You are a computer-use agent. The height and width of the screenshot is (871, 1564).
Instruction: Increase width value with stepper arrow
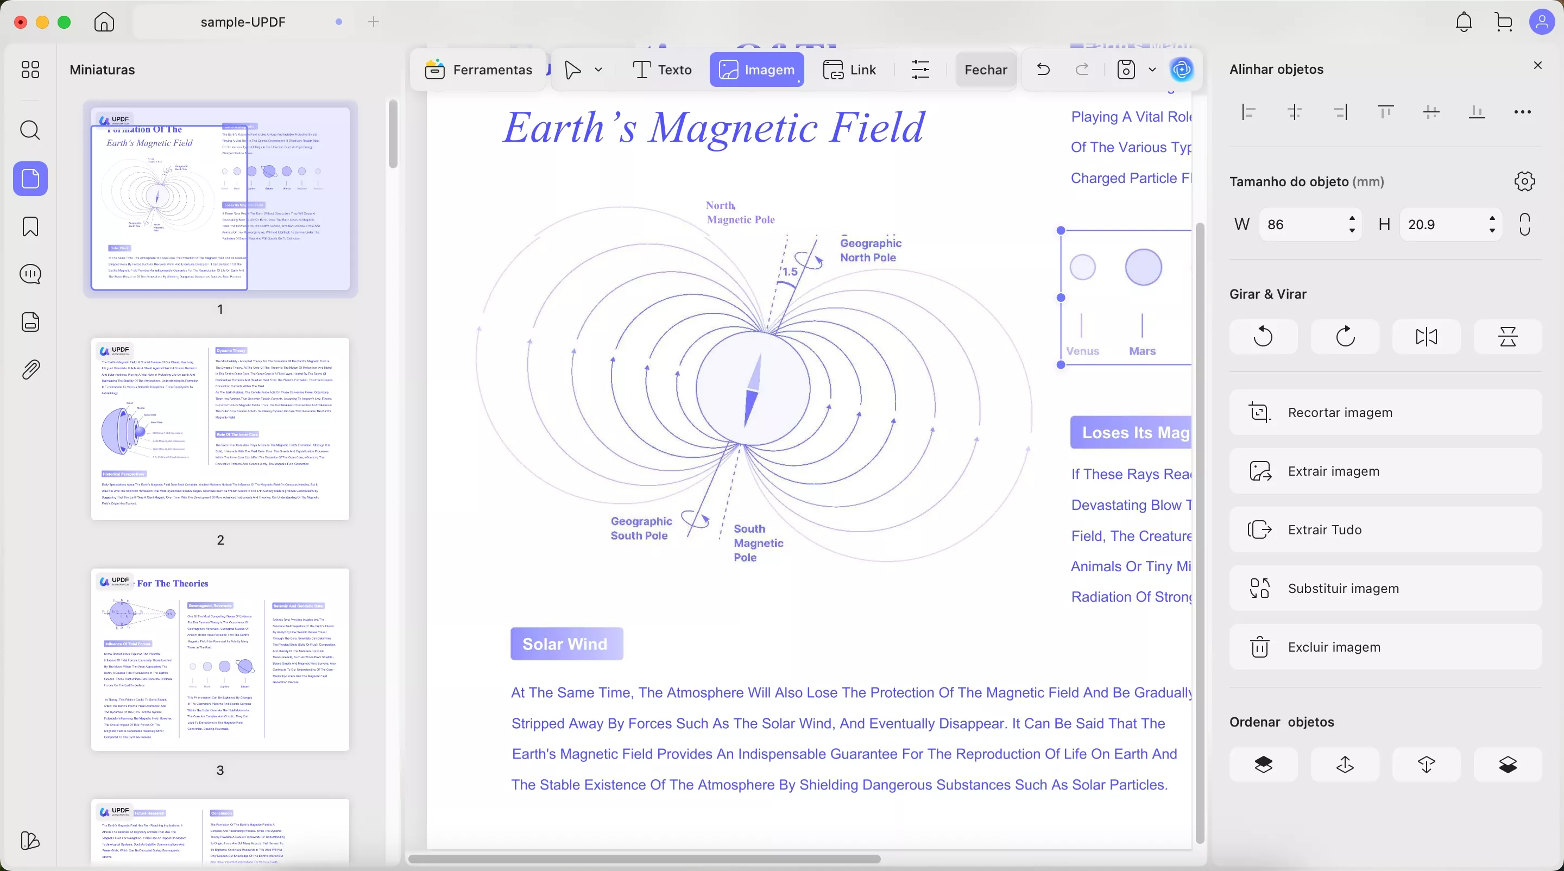(1352, 218)
